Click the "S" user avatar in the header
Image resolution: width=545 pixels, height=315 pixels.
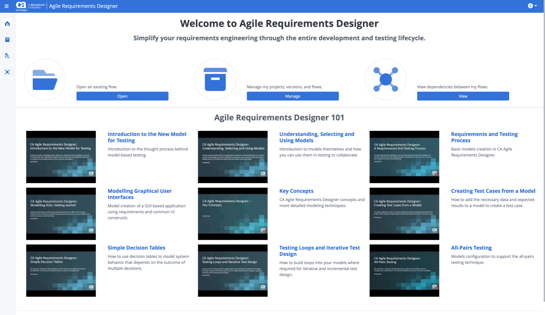point(530,6)
